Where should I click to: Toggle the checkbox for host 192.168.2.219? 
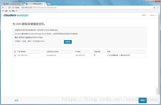pos(15,55)
